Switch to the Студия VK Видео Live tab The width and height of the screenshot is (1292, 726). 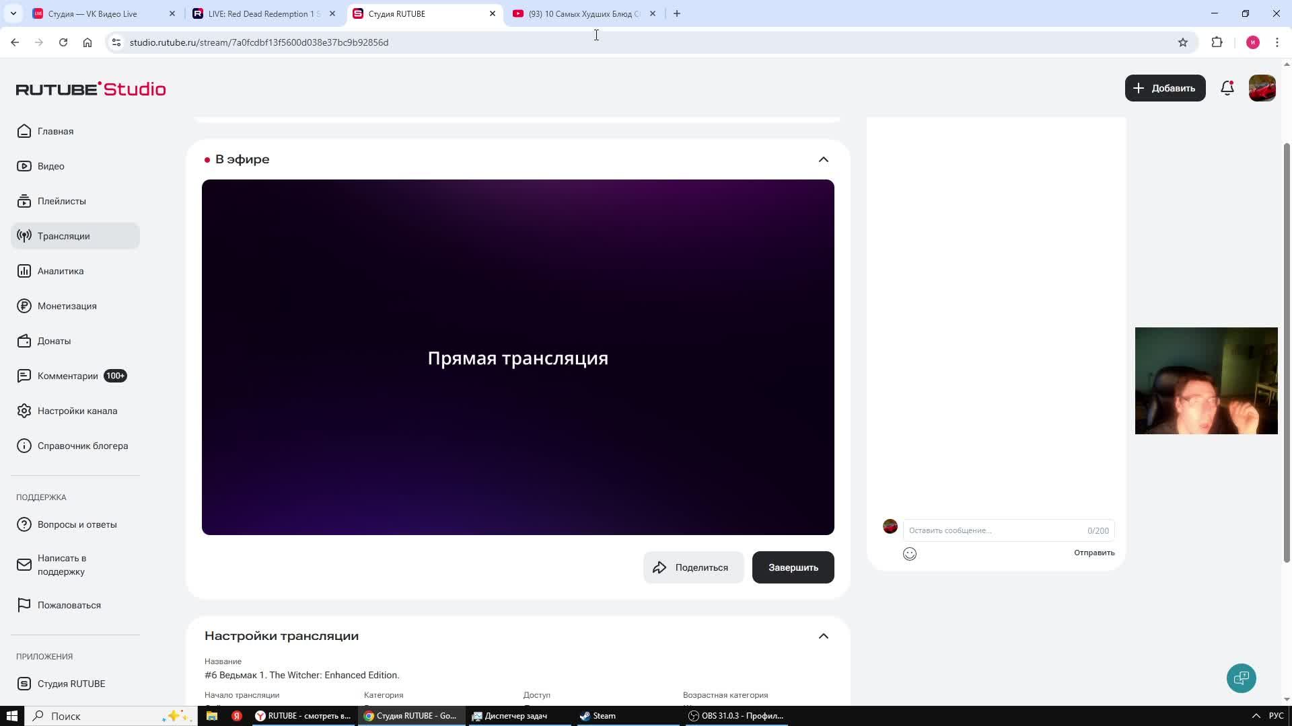93,13
